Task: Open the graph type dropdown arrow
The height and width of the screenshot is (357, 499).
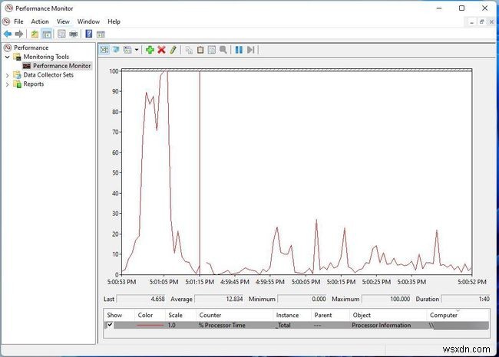Action: point(137,50)
